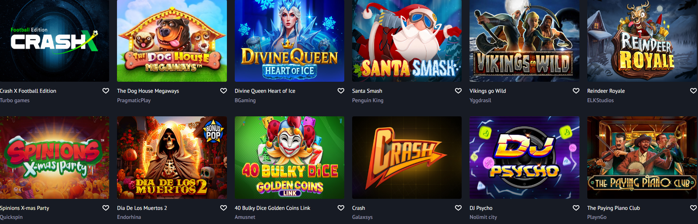Select the DJ Psycho game thumbnail
Image resolution: width=698 pixels, height=224 pixels.
click(524, 158)
